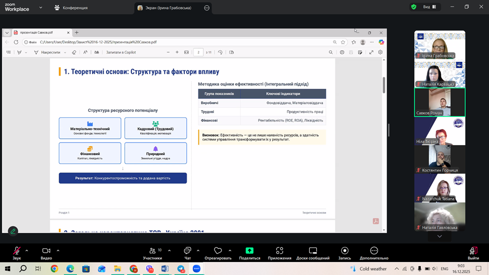Screen dimensions: 489x275
Task: Expand audio options arrow next to Звук
Action: 27,250
